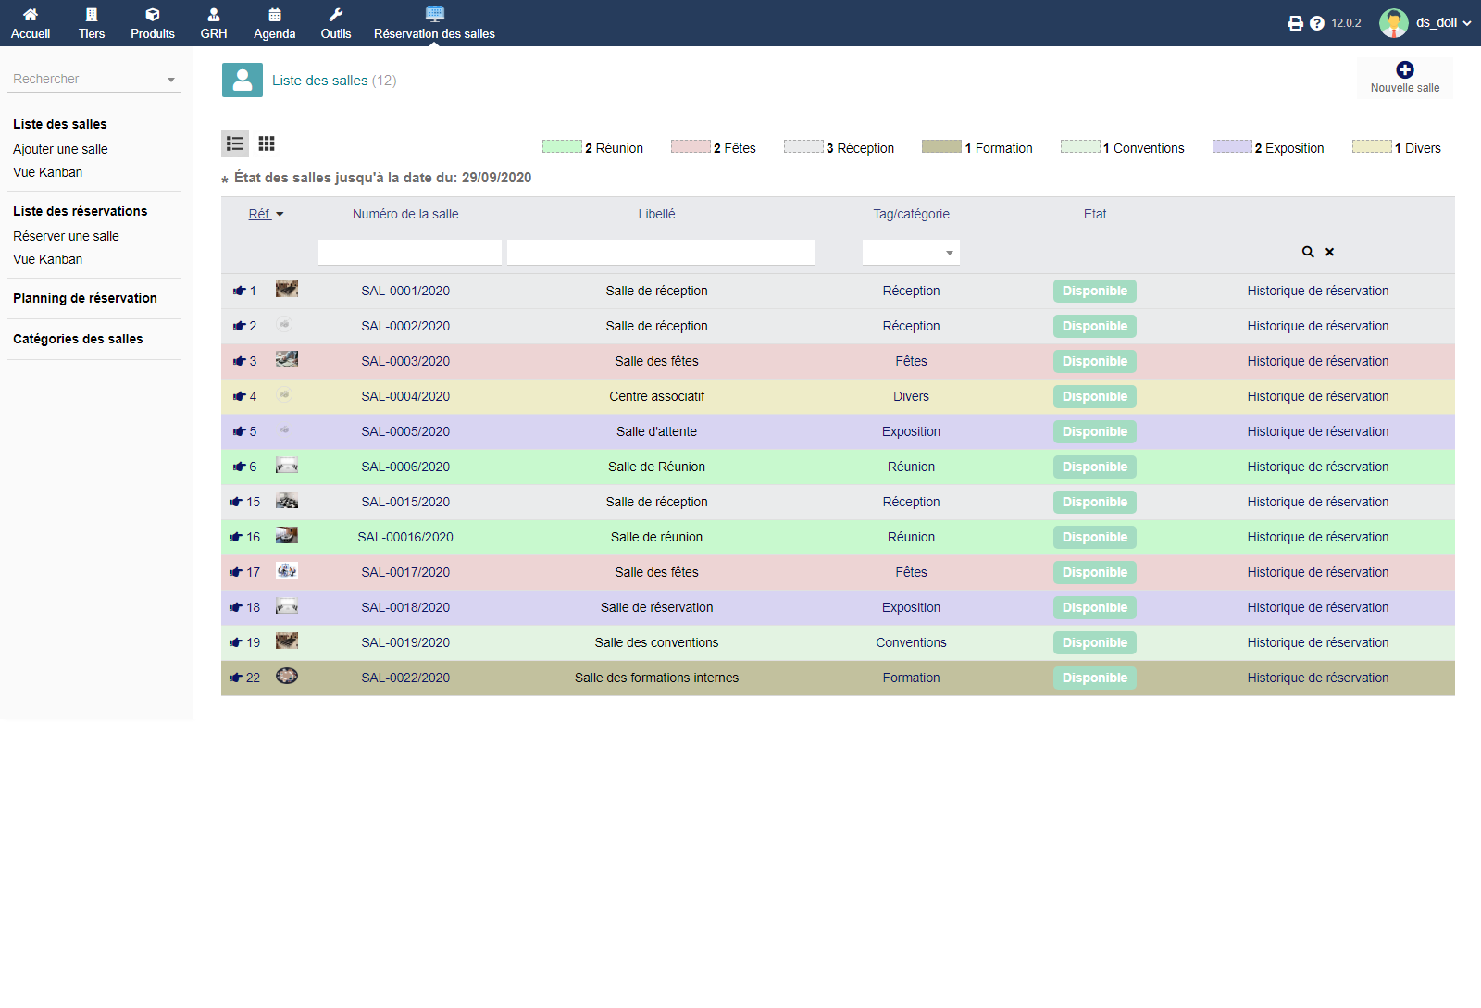This screenshot has height=1008, width=1481.
Task: Open the Agenda calendar menu
Action: tap(274, 15)
